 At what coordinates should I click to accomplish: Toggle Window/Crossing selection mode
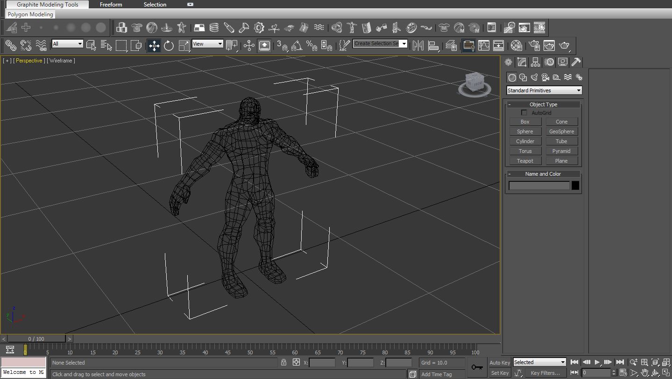tap(136, 45)
